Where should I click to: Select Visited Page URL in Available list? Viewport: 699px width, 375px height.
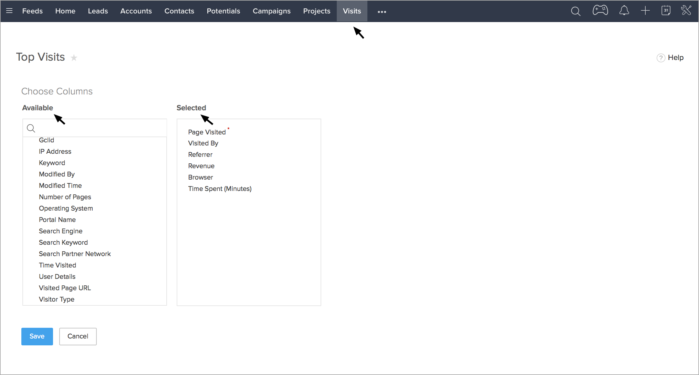coord(65,288)
